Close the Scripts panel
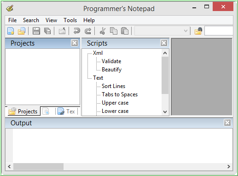Viewport: 238px width, 176px height. [164, 43]
